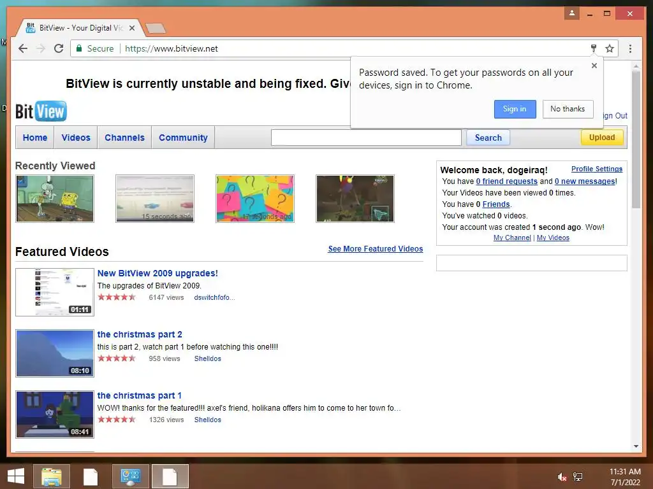Open File Explorer from the taskbar
Viewport: 653px width, 489px height.
51,476
